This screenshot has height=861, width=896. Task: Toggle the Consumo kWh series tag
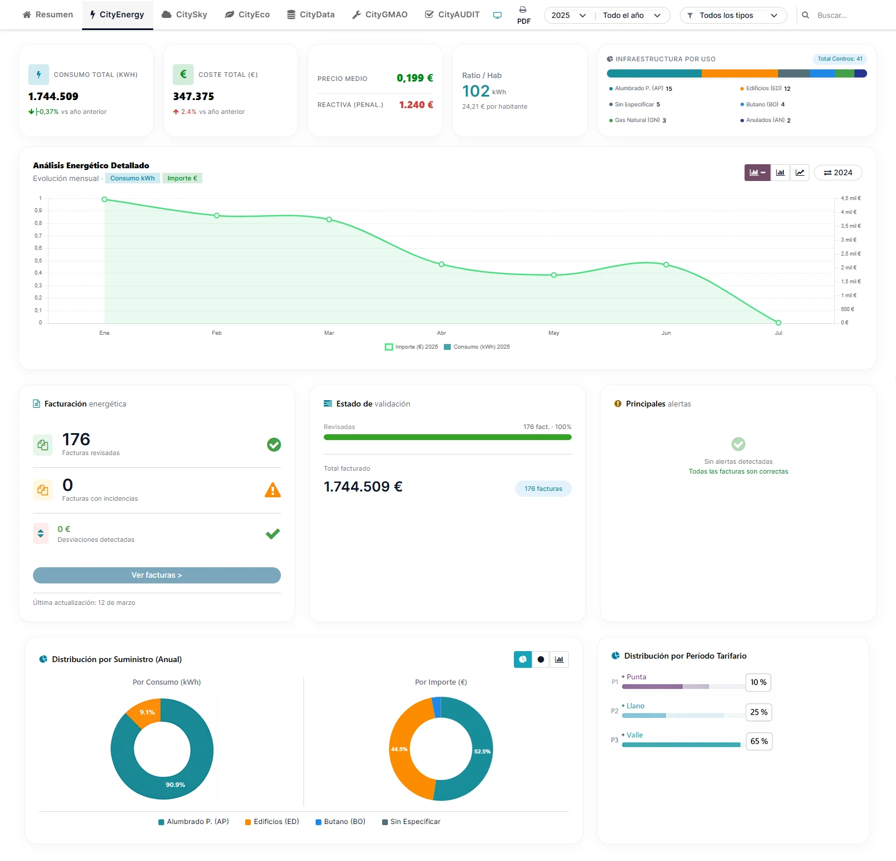pos(132,178)
